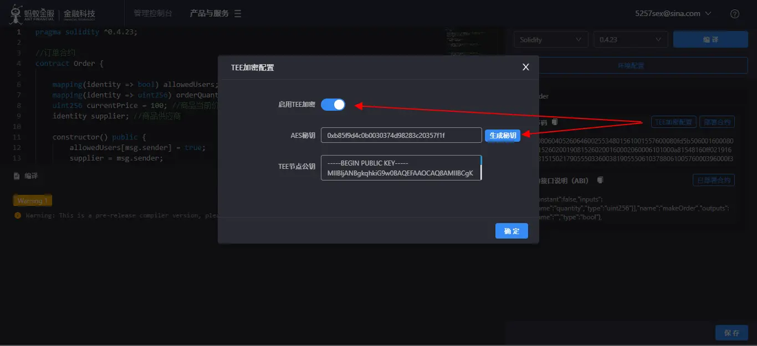Select 管理控制台 in the top menu

point(153,13)
